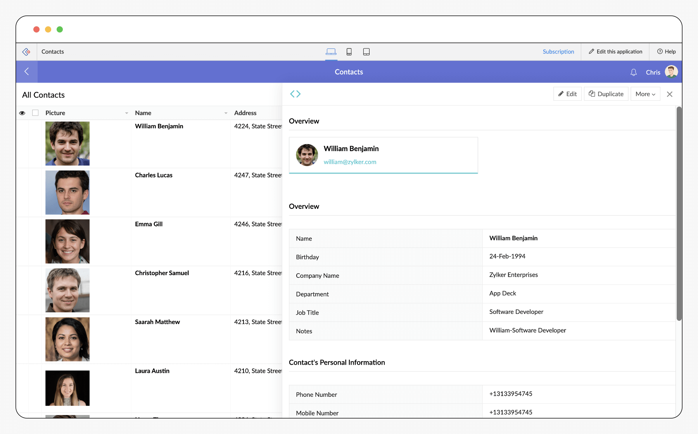Check the select-all contacts checkbox

[x=35, y=113]
